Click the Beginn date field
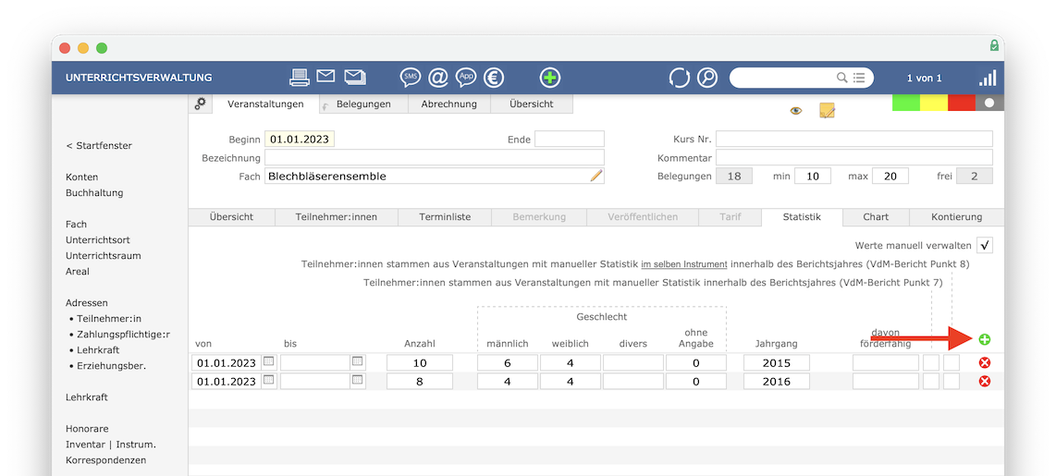This screenshot has height=476, width=1056. (x=300, y=140)
